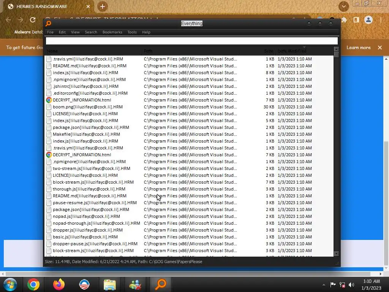The width and height of the screenshot is (389, 292).
Task: Select the .editorconfig[liluzifayc@cock.li].HRM file
Action: [90, 94]
